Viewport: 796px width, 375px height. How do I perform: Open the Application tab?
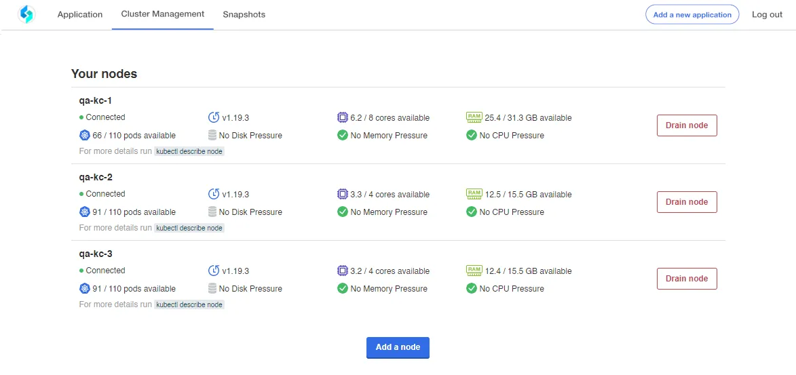pyautogui.click(x=79, y=15)
